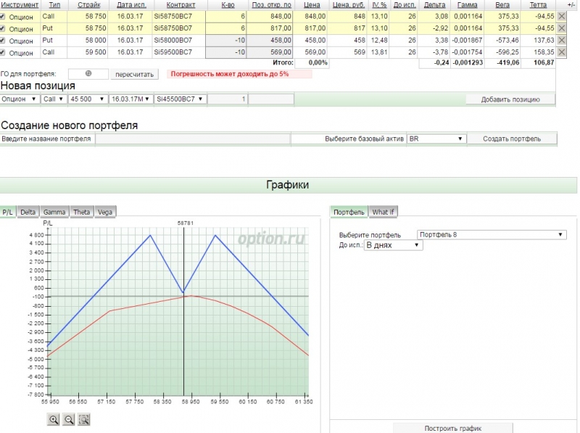Open the BR base asset dropdown
This screenshot has width=580, height=433.
coord(436,139)
